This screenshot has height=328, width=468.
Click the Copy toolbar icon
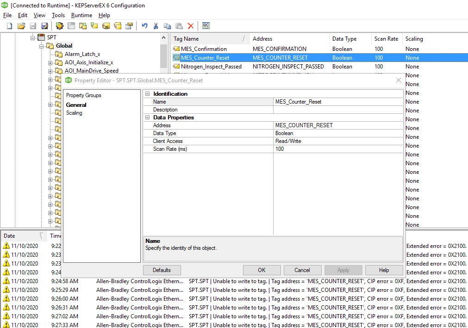click(167, 26)
